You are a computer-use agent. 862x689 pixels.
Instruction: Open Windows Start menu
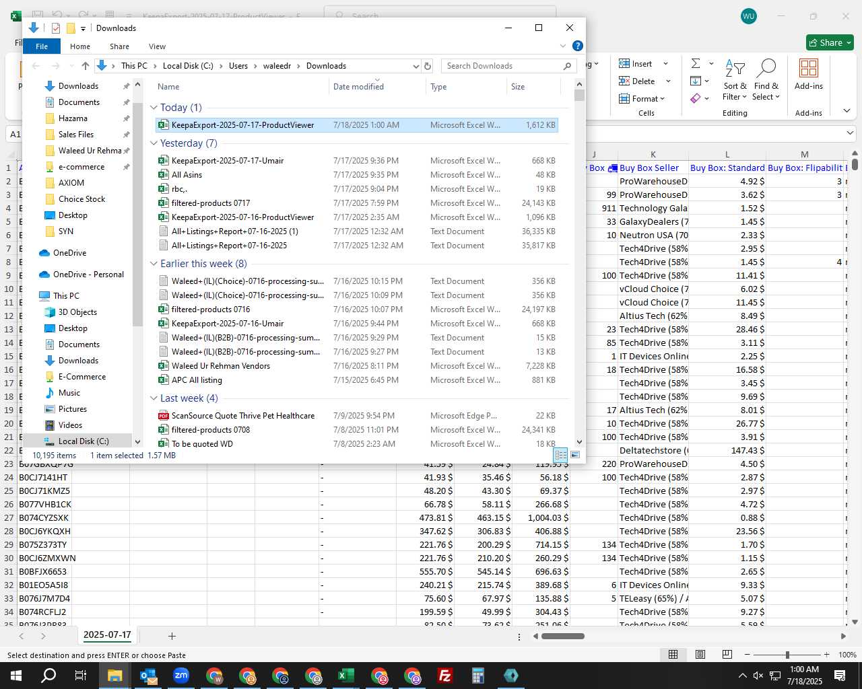pyautogui.click(x=16, y=676)
